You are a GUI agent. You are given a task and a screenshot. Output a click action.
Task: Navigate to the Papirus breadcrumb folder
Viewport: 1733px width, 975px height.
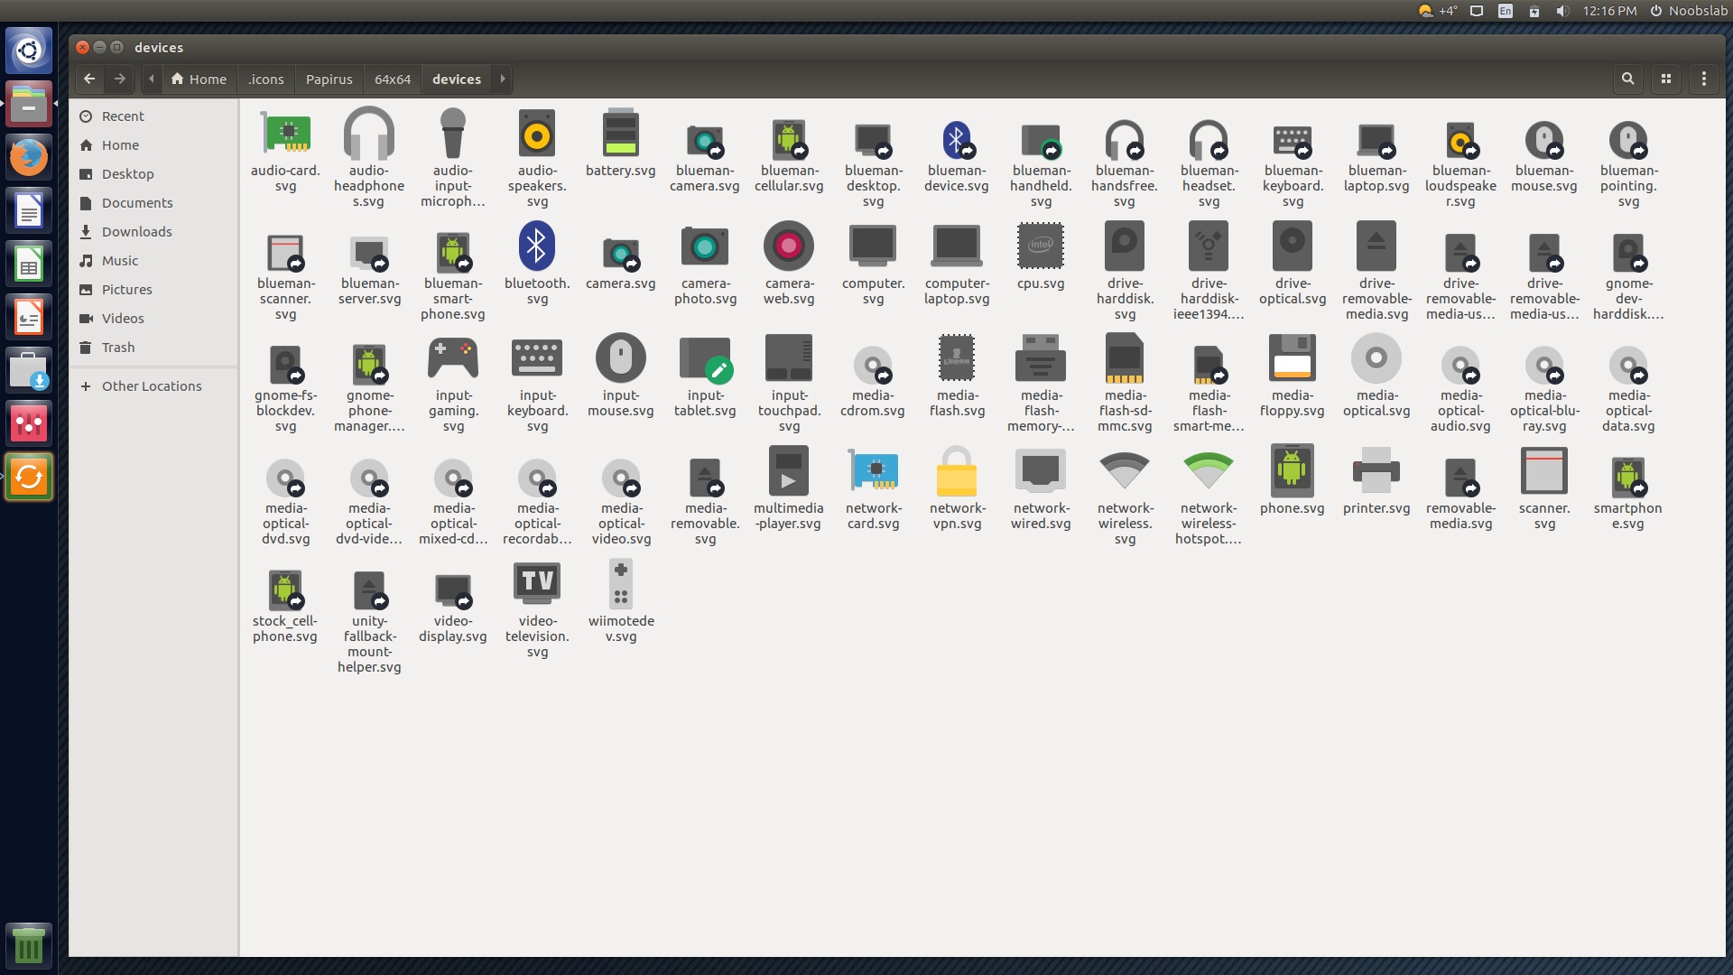pos(329,79)
